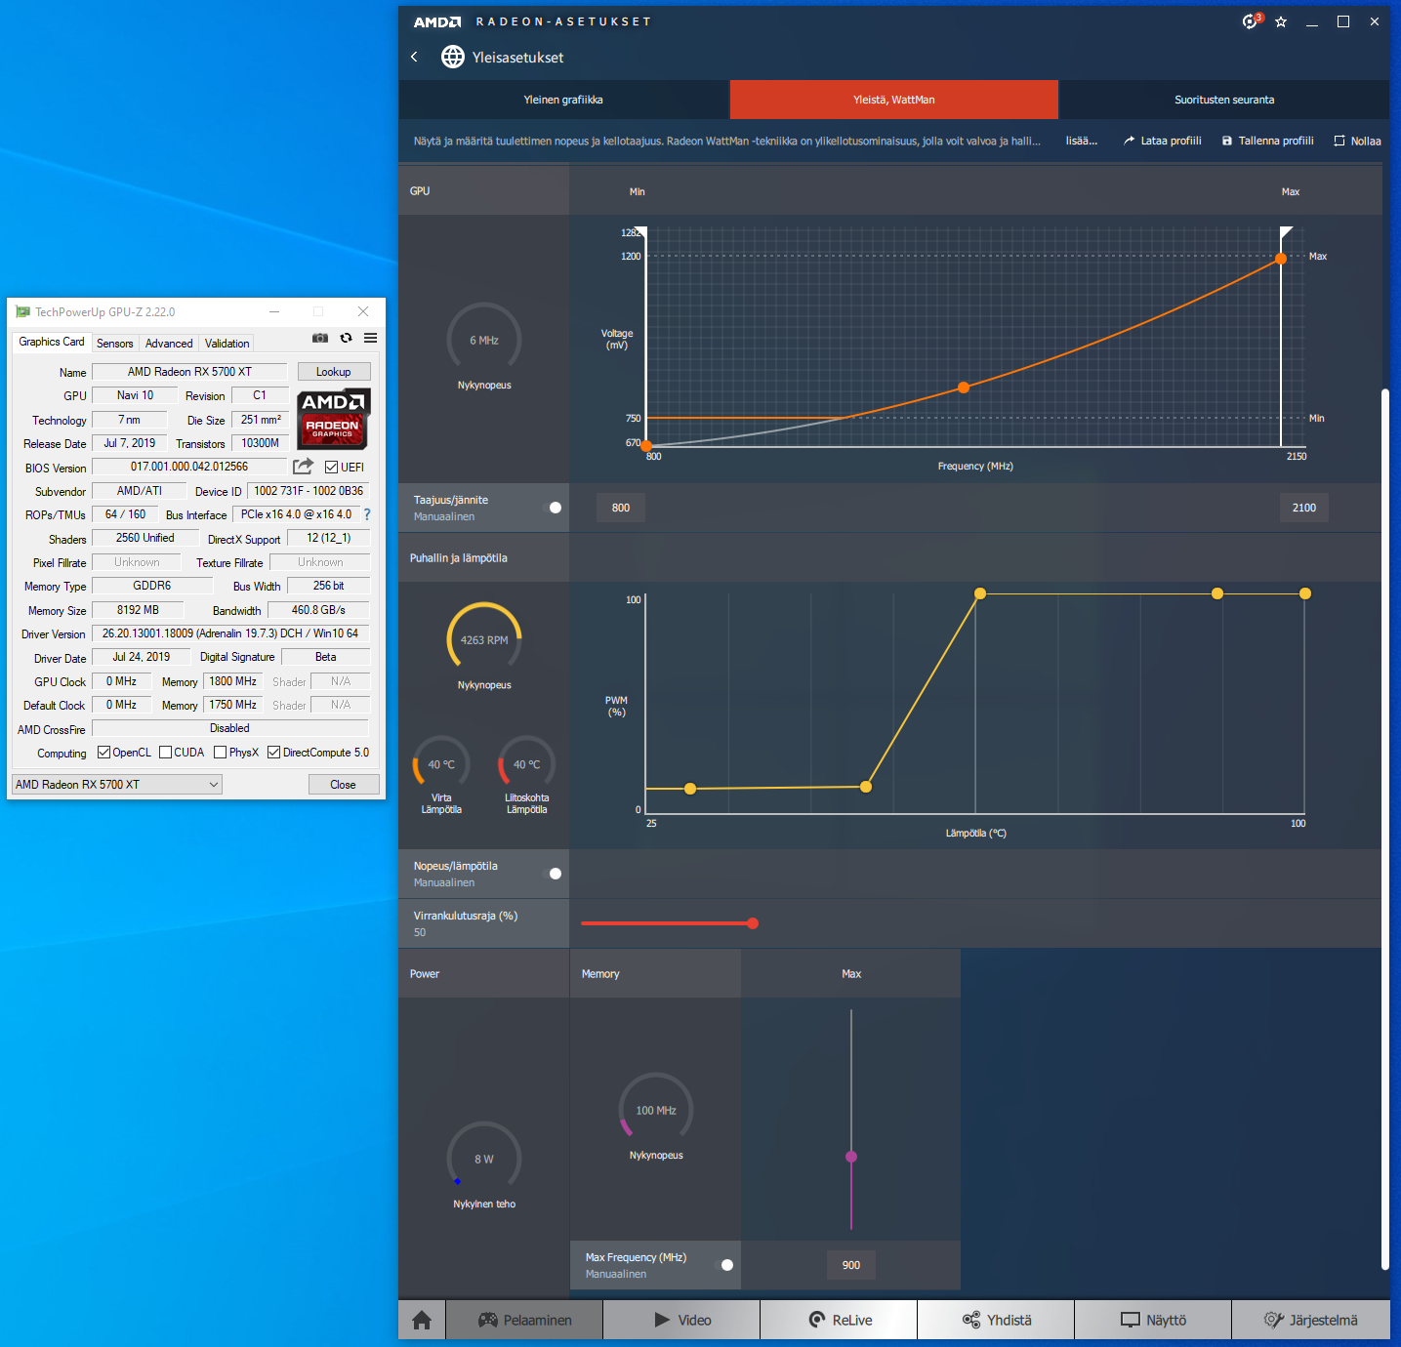
Task: Take GPU-Z screenshot with camera icon
Action: pos(320,339)
